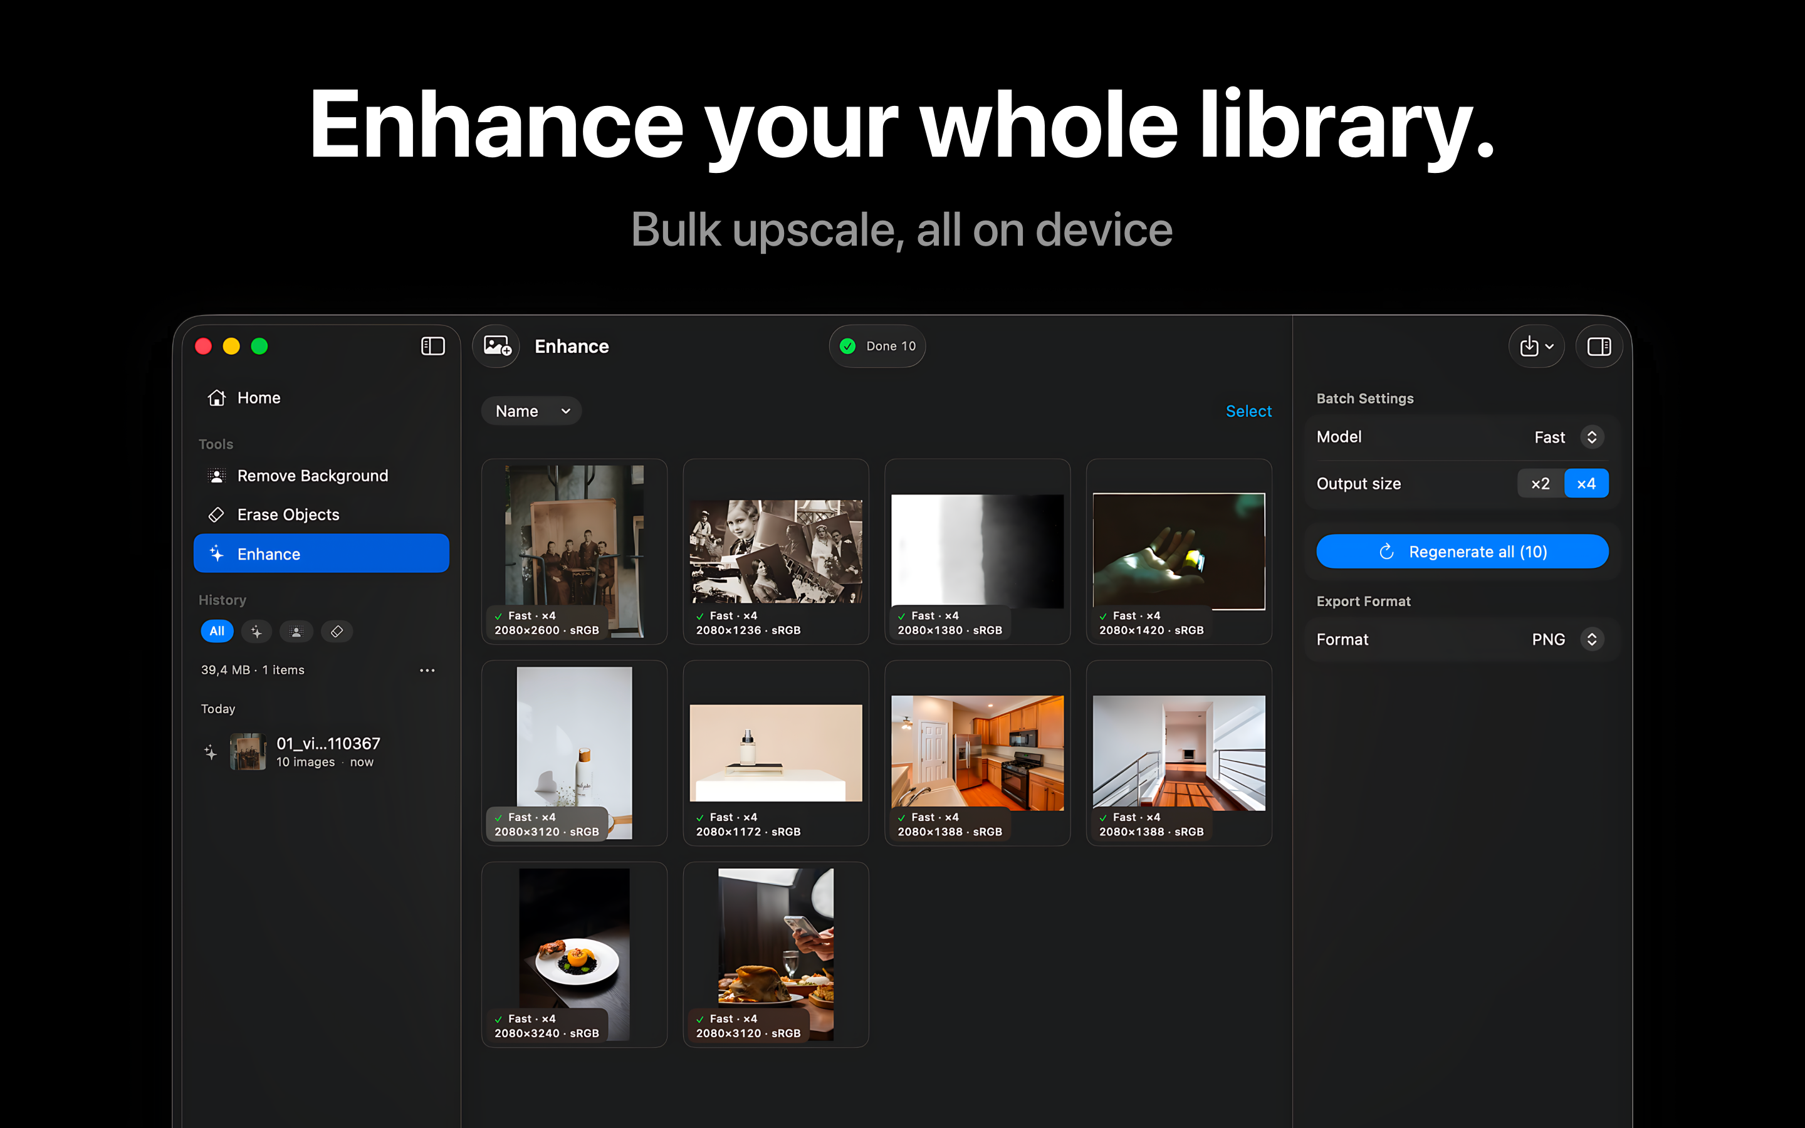Click the Erase Objects eraser icon

[x=217, y=514]
